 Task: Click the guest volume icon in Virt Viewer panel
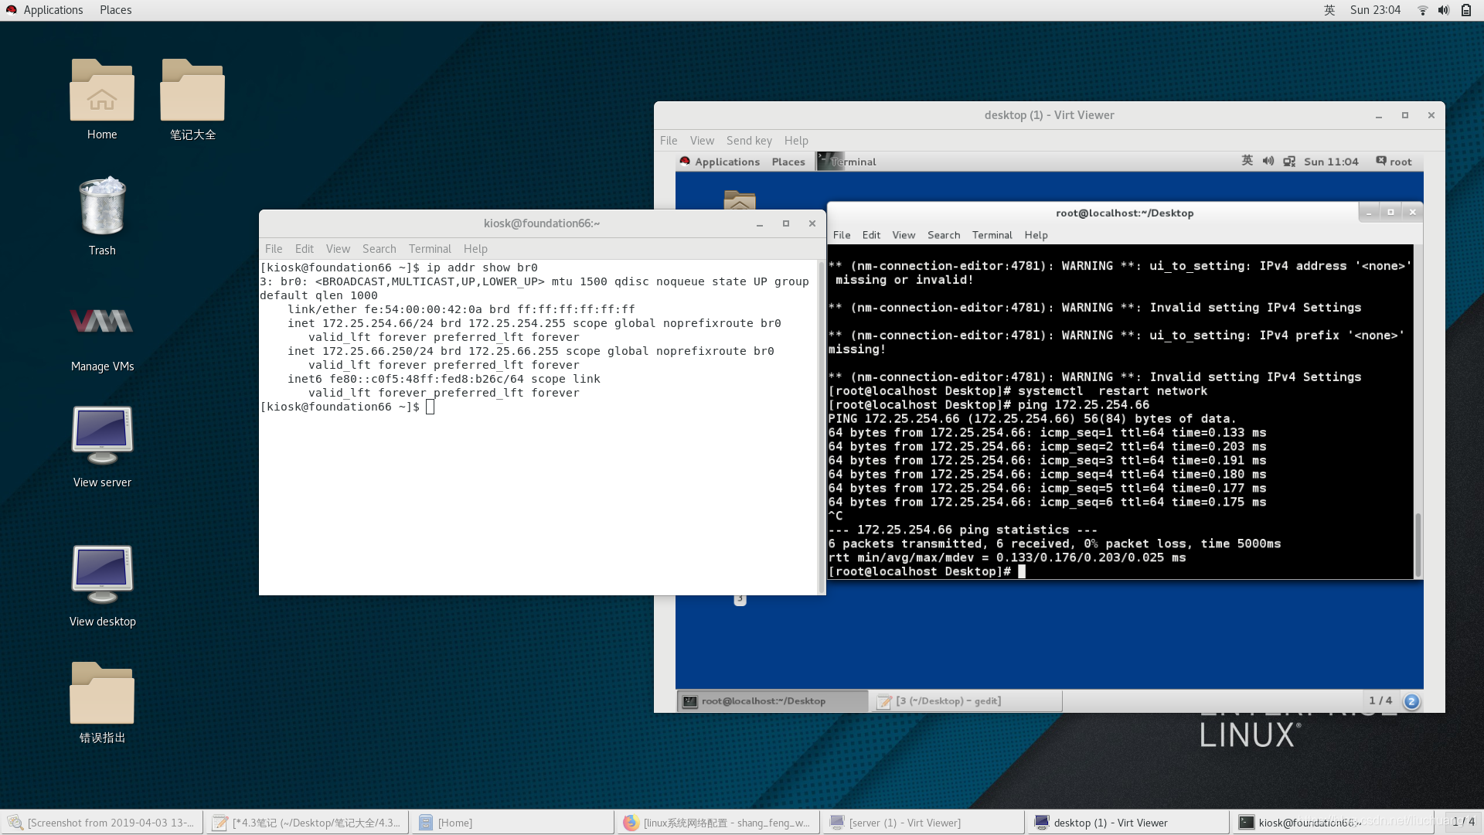1268,161
